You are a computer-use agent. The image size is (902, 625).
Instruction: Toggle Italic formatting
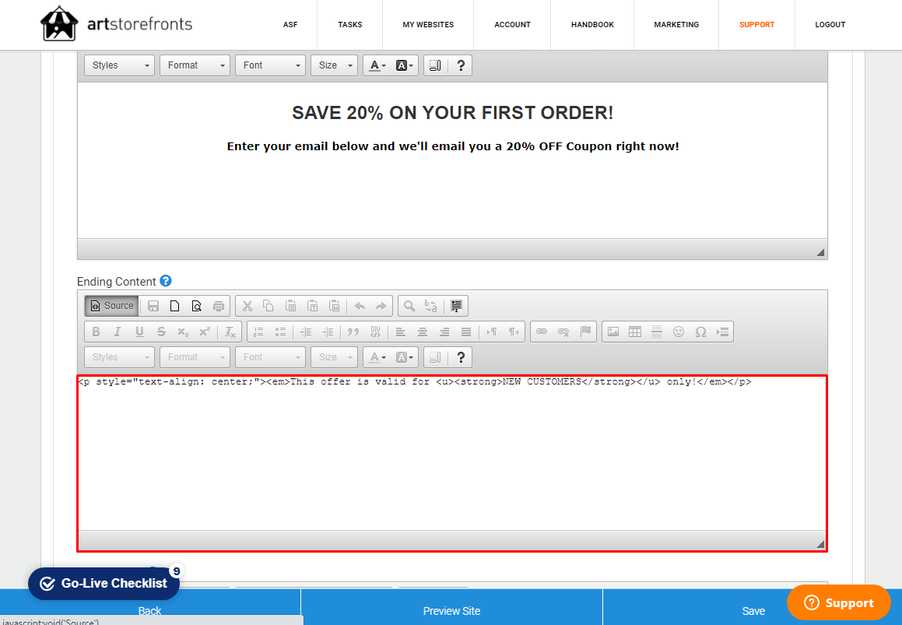tap(118, 332)
